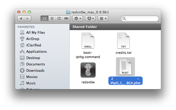Viewport: 176px width, 110px height.
Task: Open All My Files in sidebar
Action: (35, 32)
